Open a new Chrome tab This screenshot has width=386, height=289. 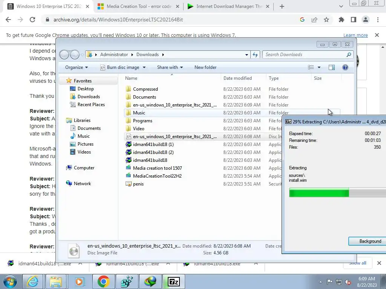(282, 7)
